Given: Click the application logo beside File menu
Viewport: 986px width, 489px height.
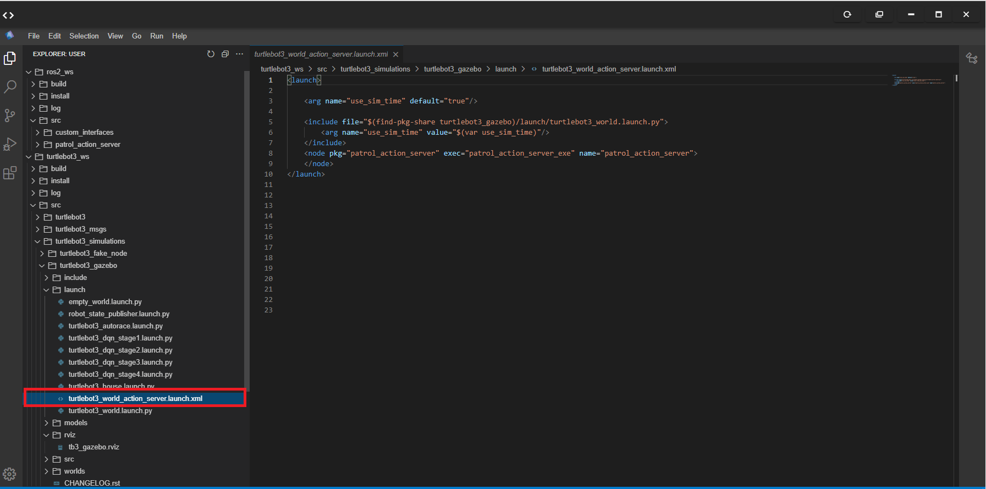Looking at the screenshot, I should pos(10,35).
